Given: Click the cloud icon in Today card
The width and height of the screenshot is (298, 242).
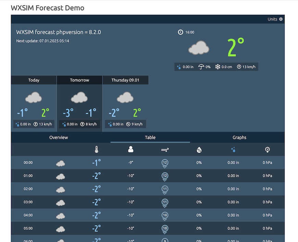Looking at the screenshot, I should (34, 97).
